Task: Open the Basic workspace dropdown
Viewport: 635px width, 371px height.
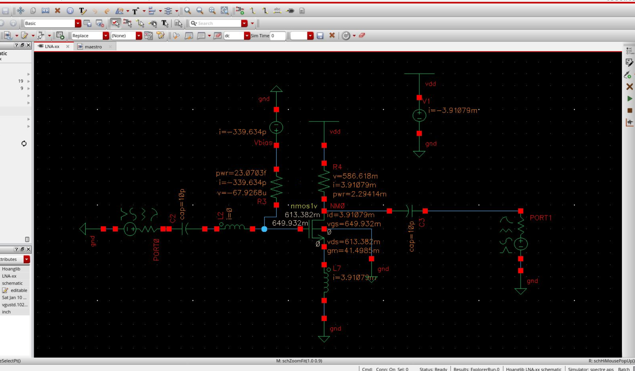Action: point(78,23)
